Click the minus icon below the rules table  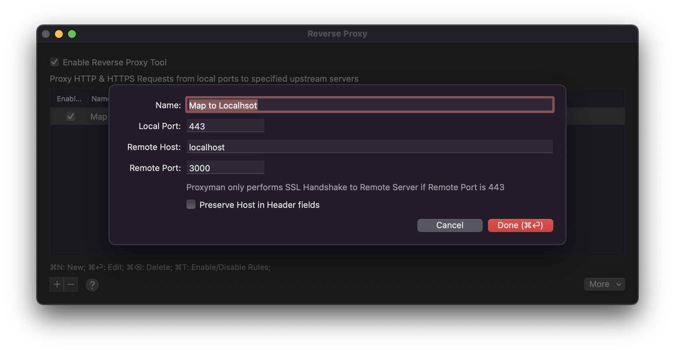click(x=71, y=284)
